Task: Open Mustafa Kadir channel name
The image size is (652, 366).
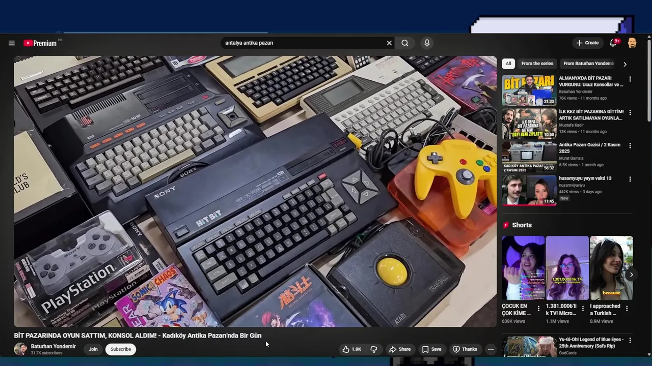Action: 572,125
